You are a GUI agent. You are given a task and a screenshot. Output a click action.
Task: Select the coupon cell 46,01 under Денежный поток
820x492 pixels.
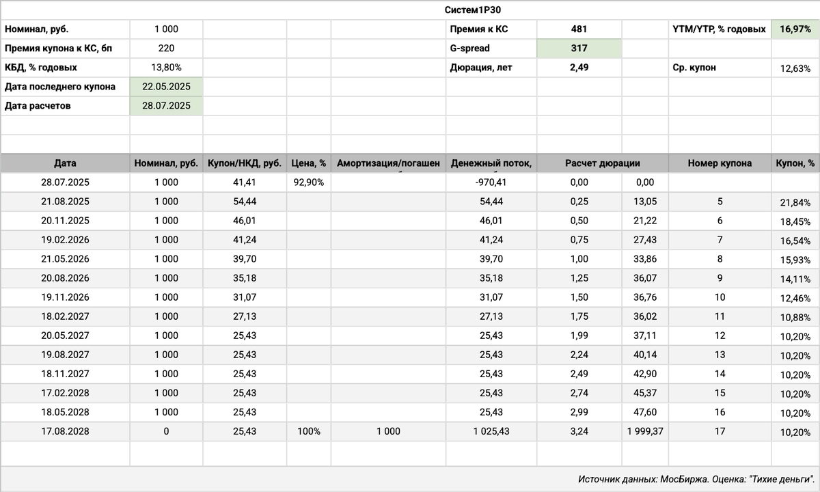[491, 221]
